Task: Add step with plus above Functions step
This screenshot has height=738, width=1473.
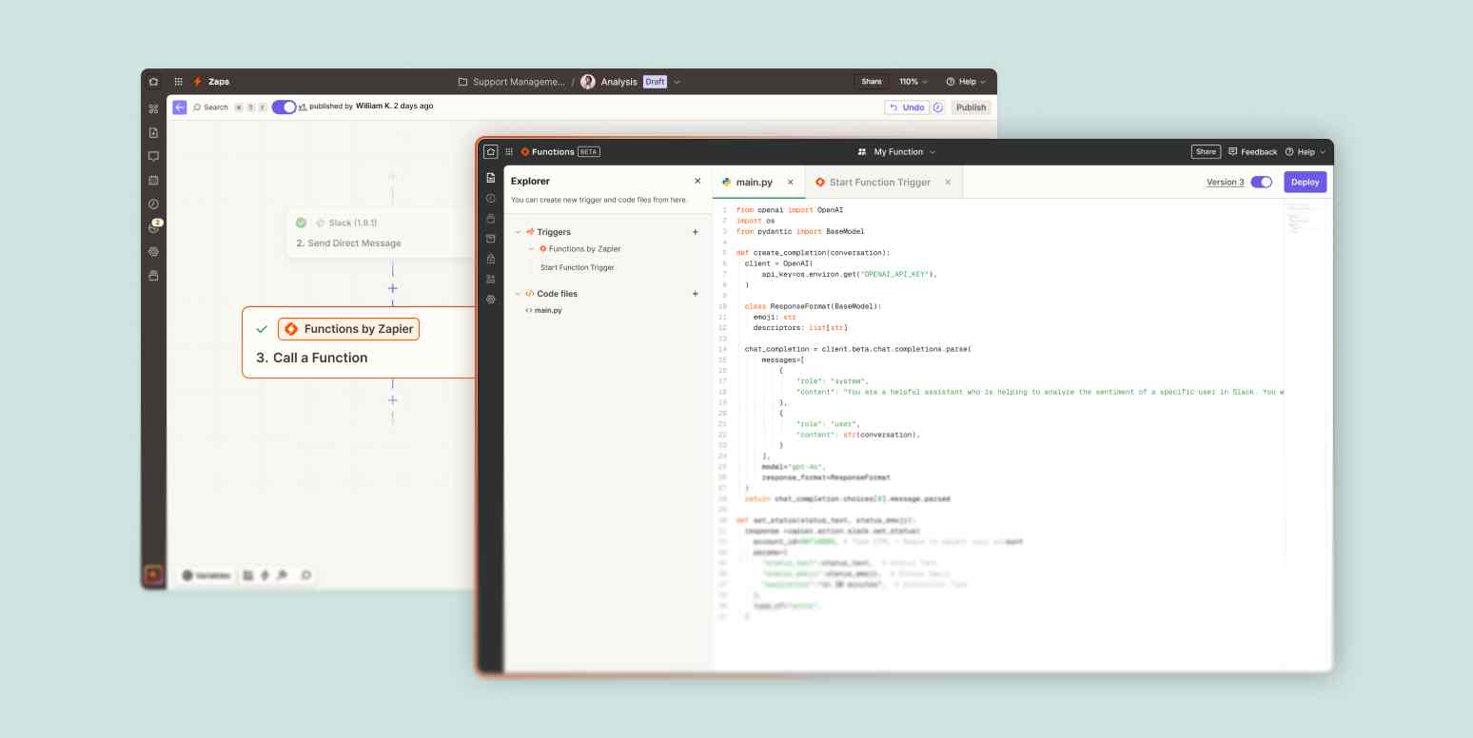Action: tap(392, 288)
